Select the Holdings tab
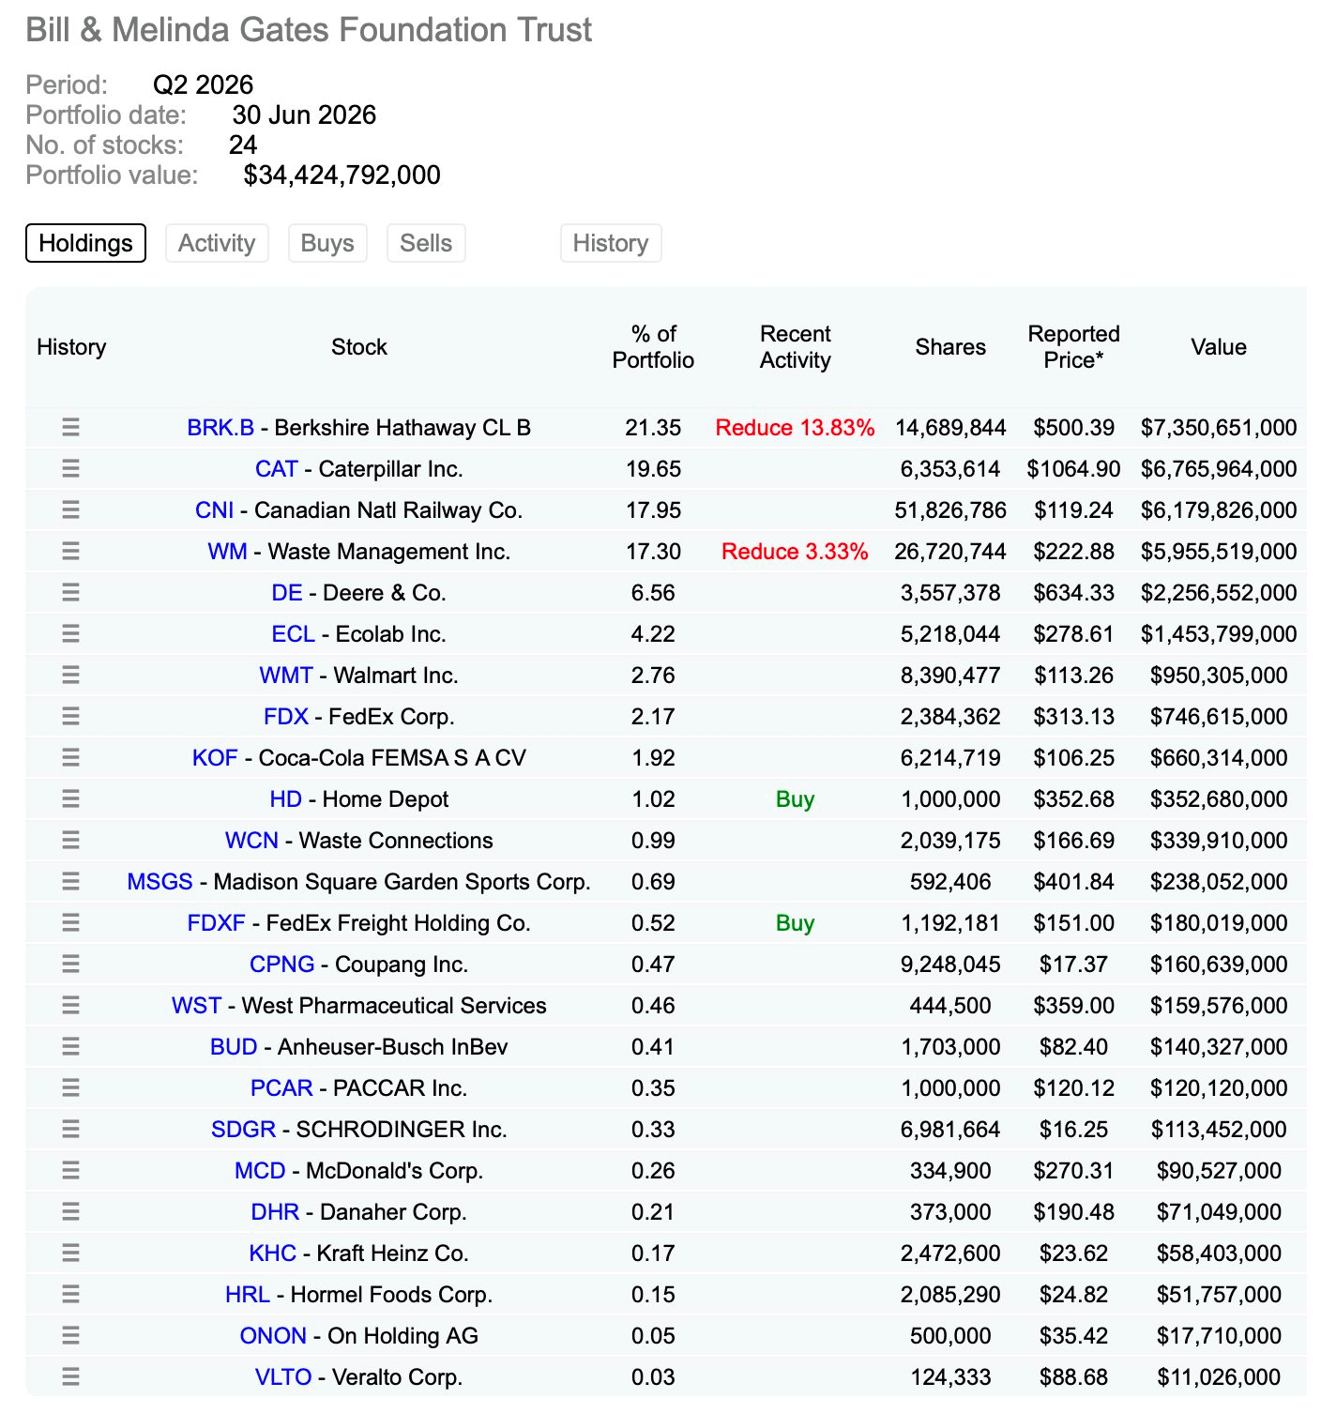The image size is (1321, 1413). click(85, 243)
